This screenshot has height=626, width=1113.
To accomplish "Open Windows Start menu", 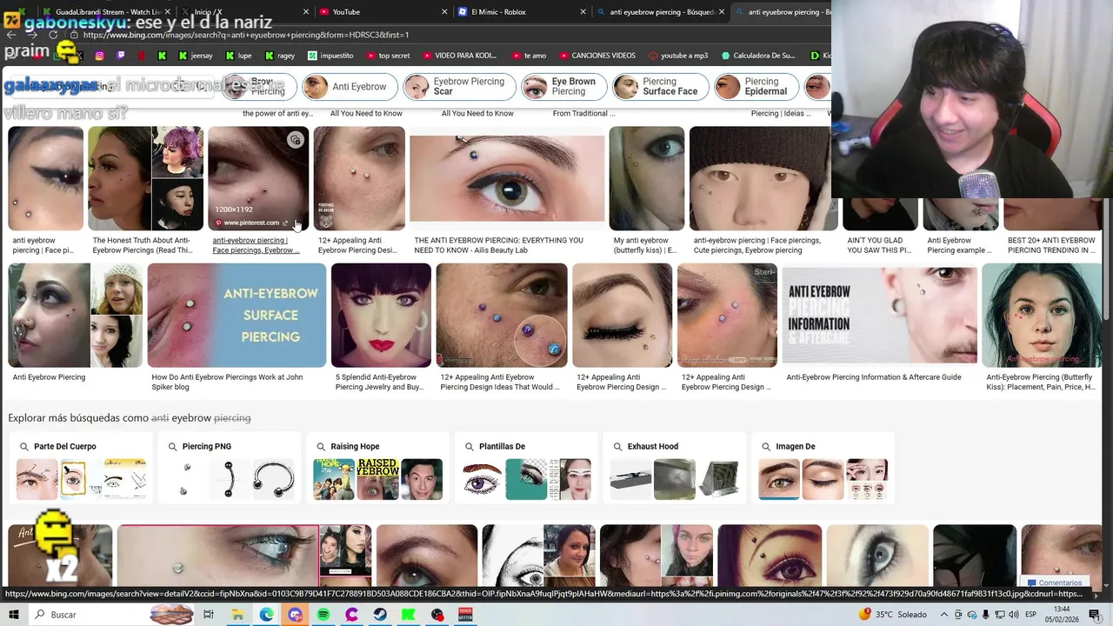I will coord(14,615).
